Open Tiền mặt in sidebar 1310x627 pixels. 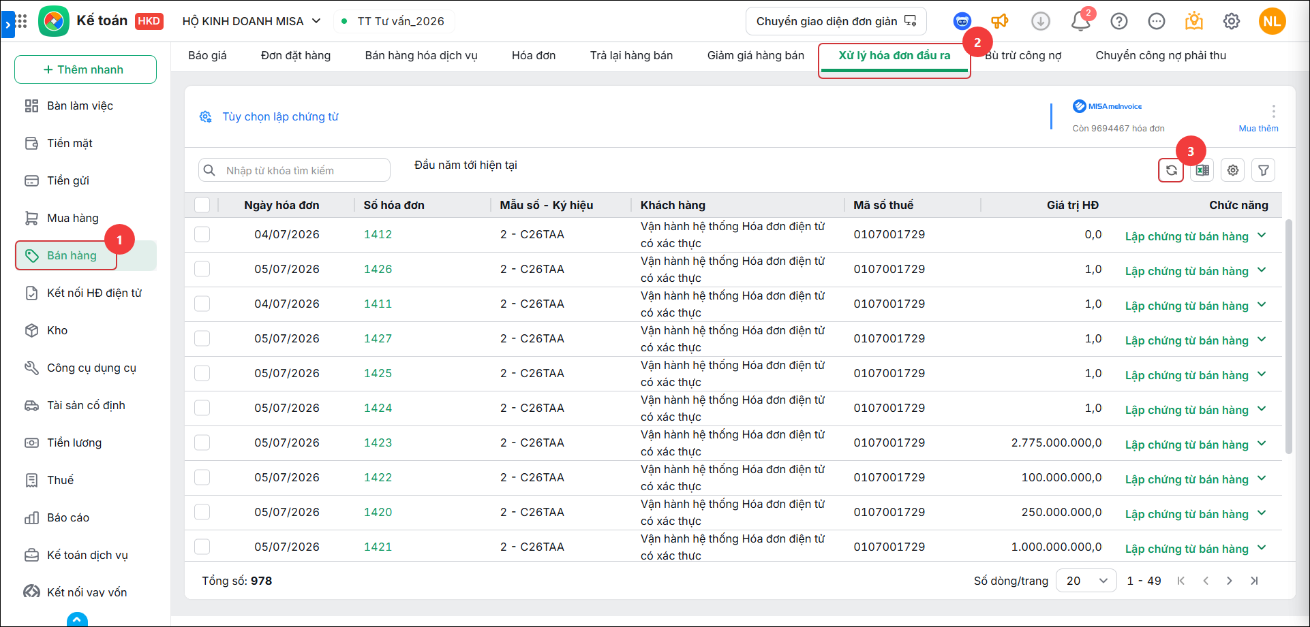click(70, 143)
